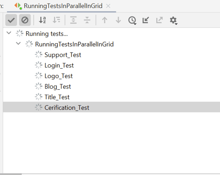The height and width of the screenshot is (175, 220).
Task: Click the horizontal scrollbar thumb at bottom
Action: tap(11, 174)
